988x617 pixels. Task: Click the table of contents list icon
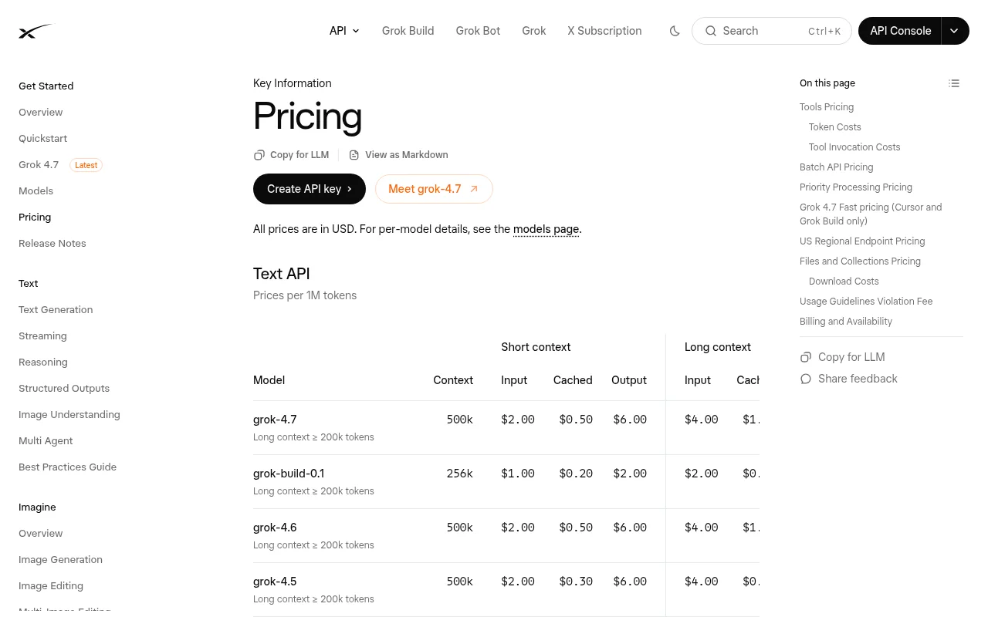click(954, 83)
